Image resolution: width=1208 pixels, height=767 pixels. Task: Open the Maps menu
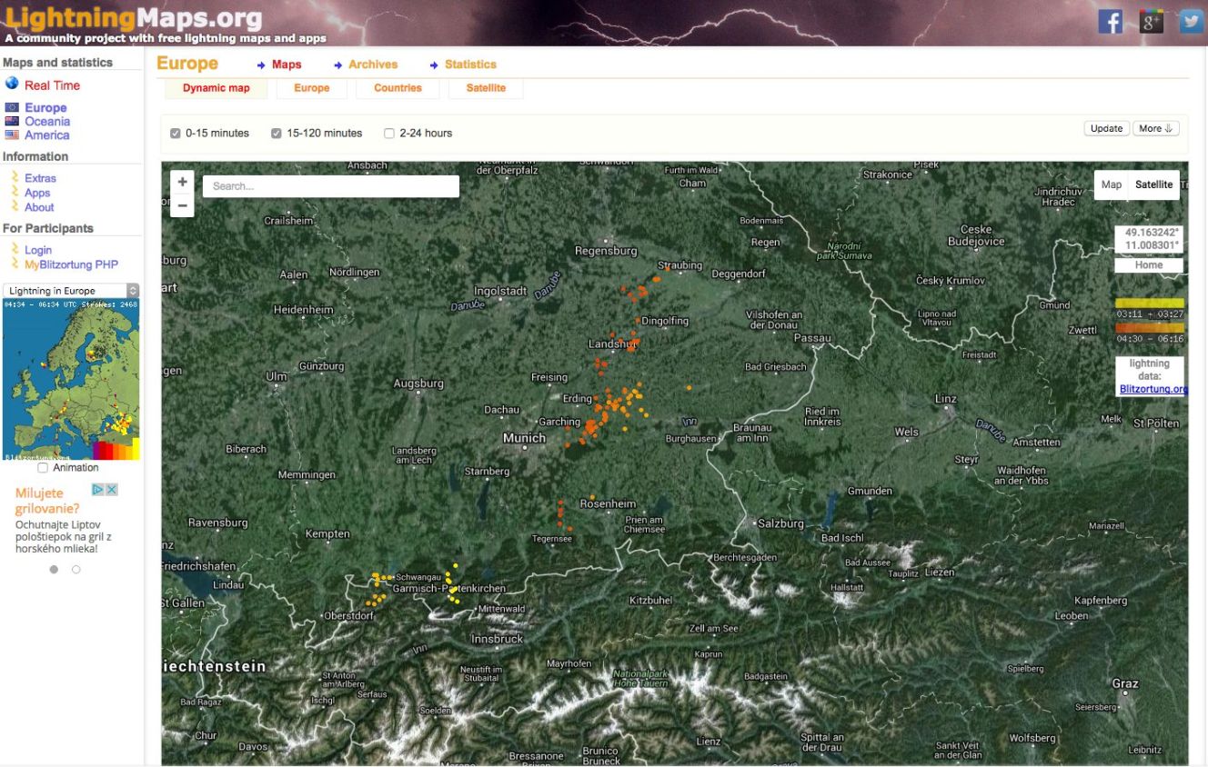287,65
